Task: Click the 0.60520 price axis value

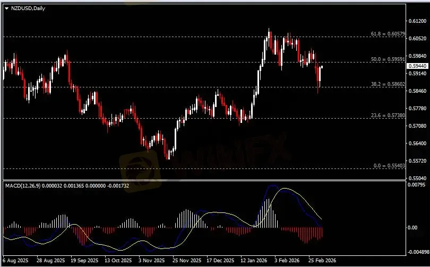Action: [417, 39]
